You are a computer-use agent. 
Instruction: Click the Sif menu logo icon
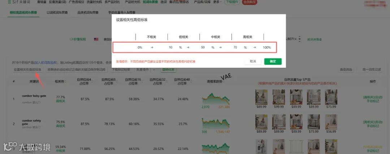(9, 2)
